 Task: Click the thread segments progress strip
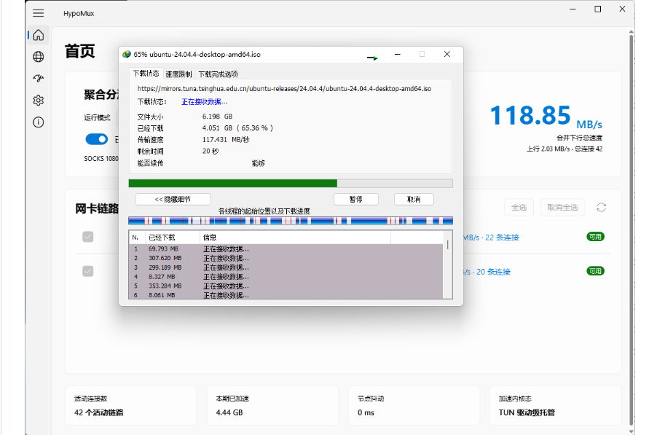click(x=291, y=221)
